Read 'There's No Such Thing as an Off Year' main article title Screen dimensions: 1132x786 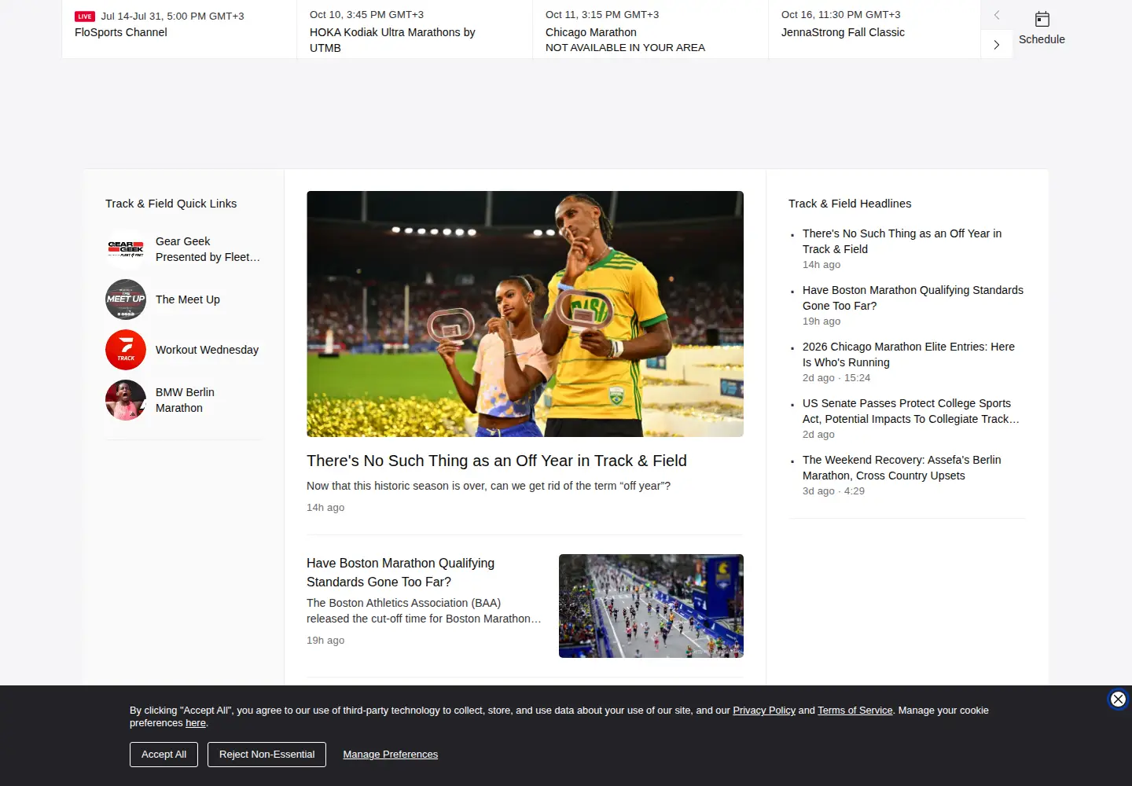click(497, 461)
